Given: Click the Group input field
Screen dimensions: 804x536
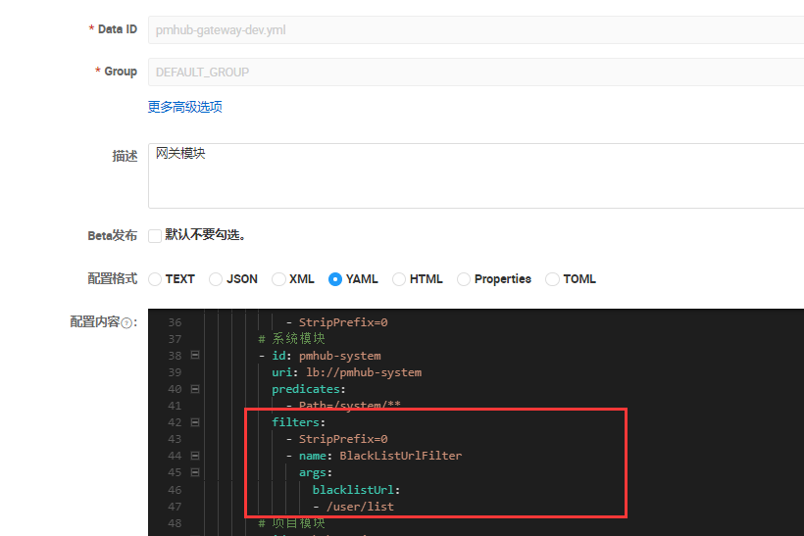Looking at the screenshot, I should [x=476, y=72].
